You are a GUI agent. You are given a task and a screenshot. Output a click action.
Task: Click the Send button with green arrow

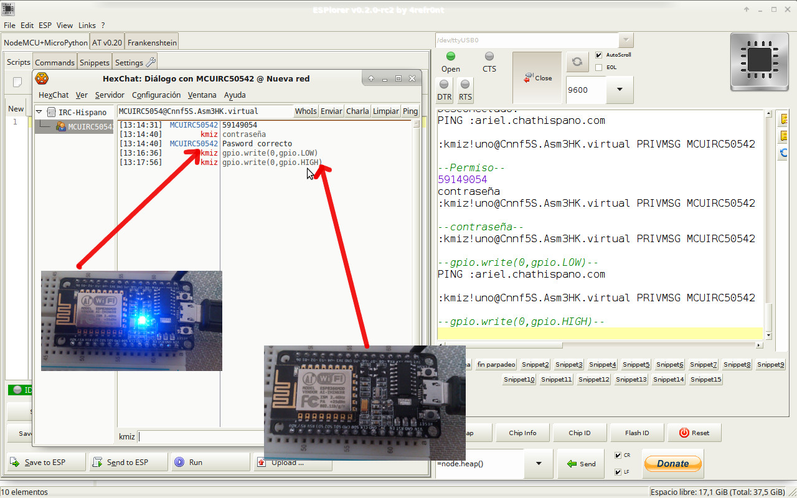click(581, 464)
